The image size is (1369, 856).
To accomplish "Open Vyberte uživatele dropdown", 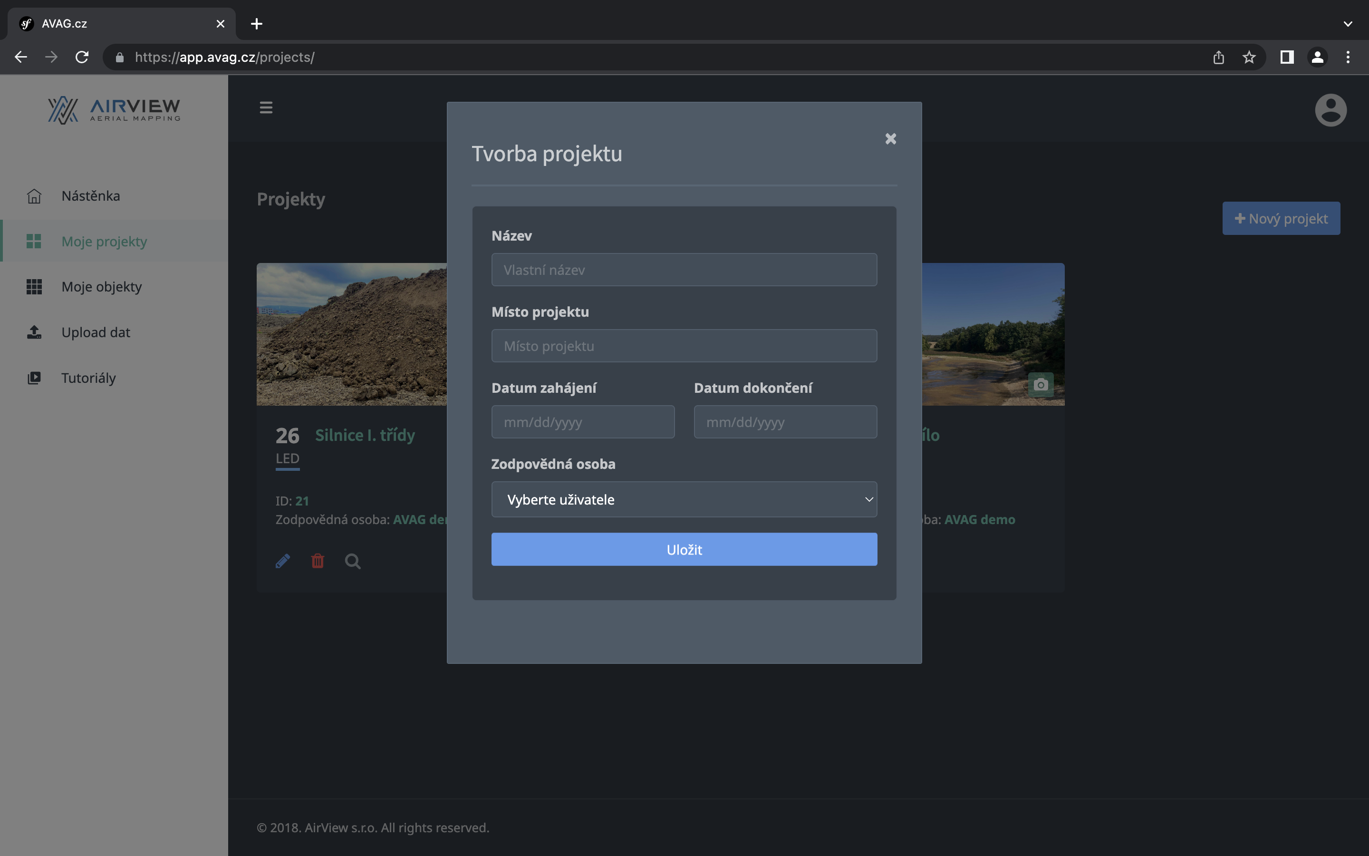I will tap(684, 499).
